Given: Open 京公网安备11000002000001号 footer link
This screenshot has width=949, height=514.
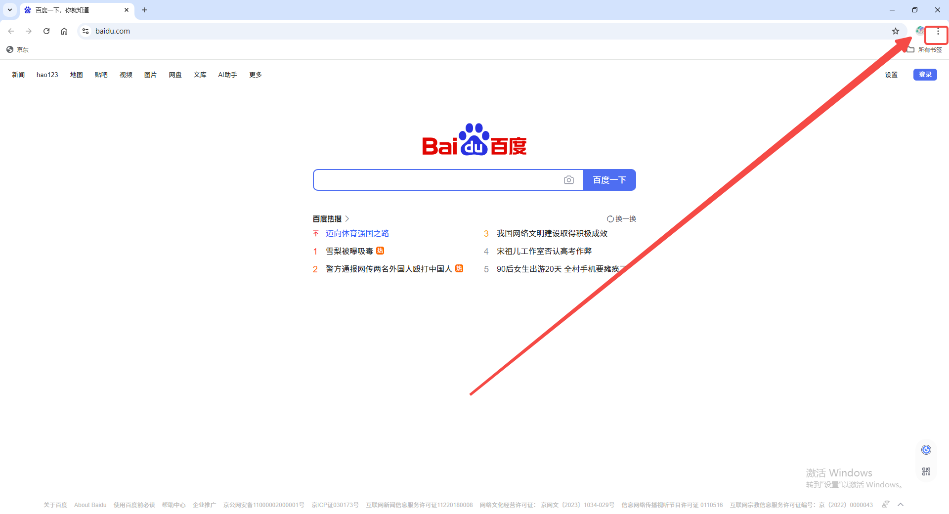Looking at the screenshot, I should (x=264, y=505).
